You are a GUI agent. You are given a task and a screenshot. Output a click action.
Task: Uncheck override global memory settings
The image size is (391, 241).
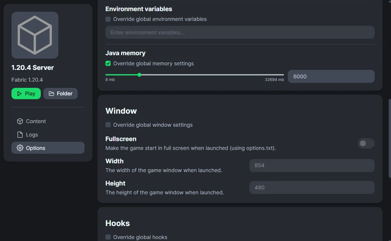click(x=108, y=63)
